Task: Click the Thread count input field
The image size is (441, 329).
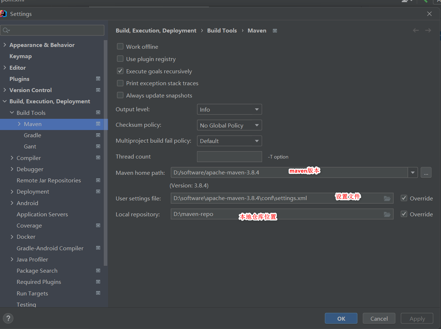Action: [x=229, y=157]
